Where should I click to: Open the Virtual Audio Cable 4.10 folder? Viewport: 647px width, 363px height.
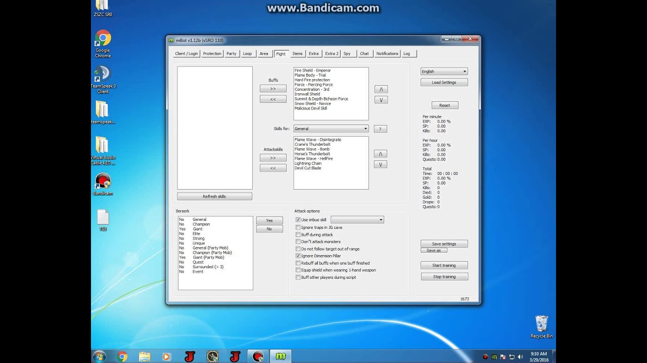point(103,150)
